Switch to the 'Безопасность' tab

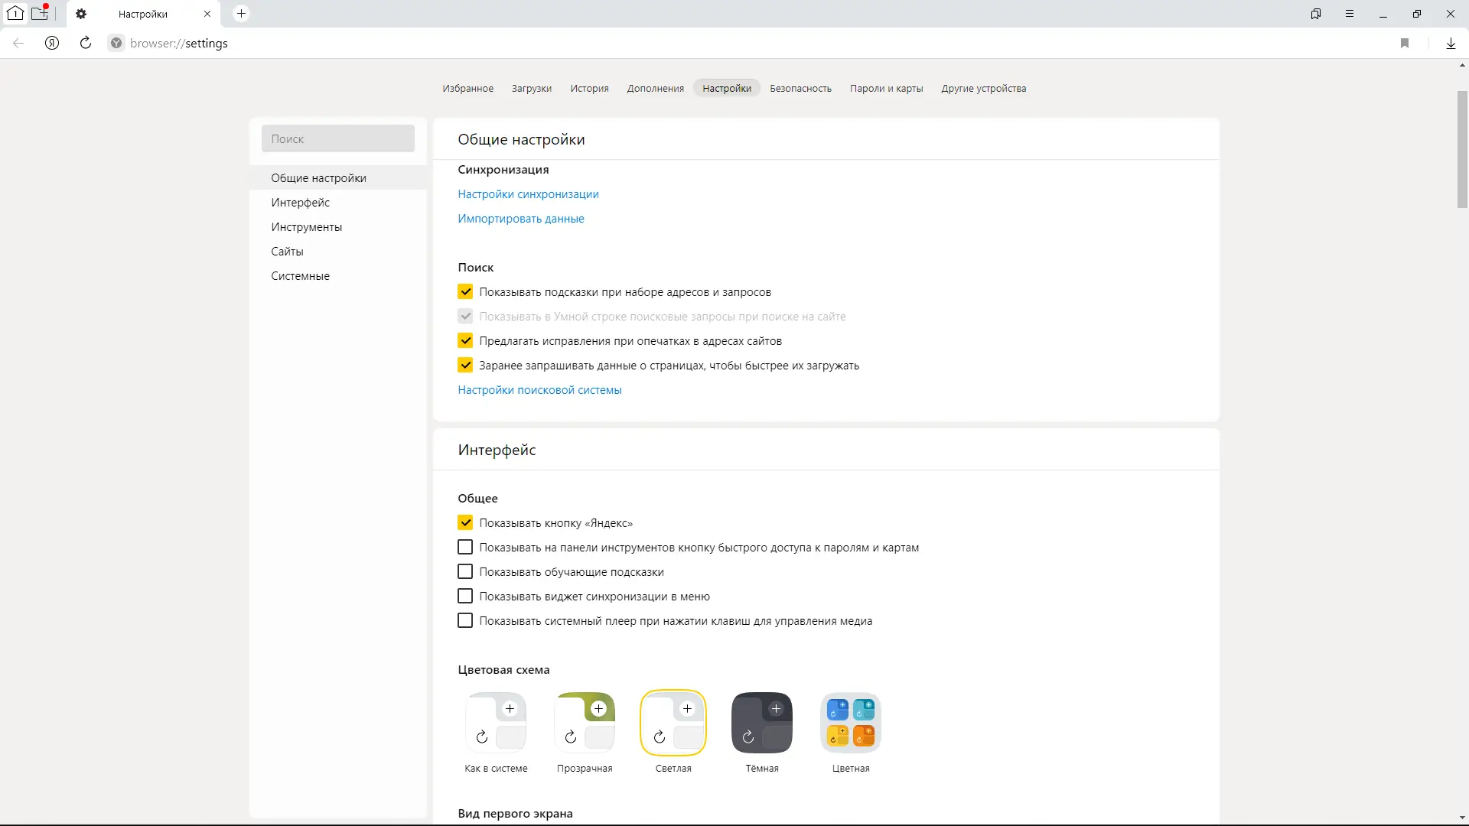pos(800,88)
